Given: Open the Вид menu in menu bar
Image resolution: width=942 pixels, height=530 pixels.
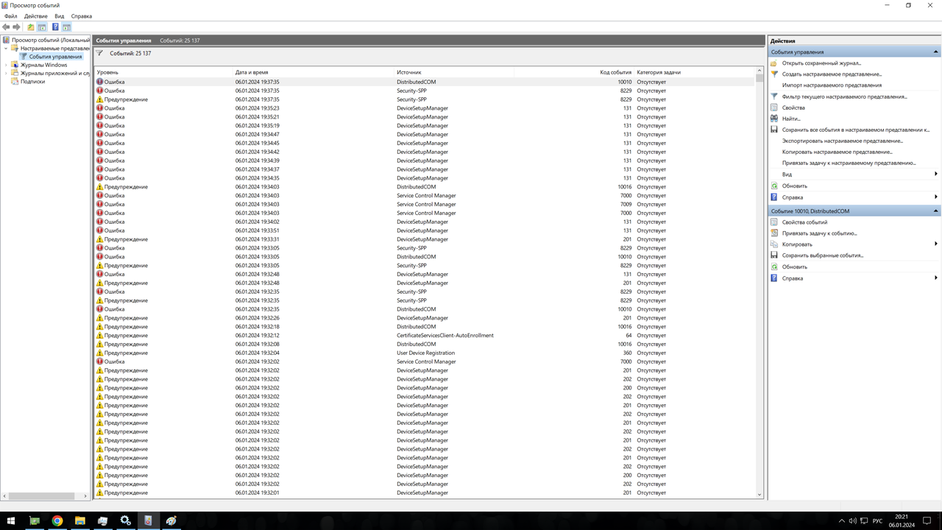Looking at the screenshot, I should point(60,16).
